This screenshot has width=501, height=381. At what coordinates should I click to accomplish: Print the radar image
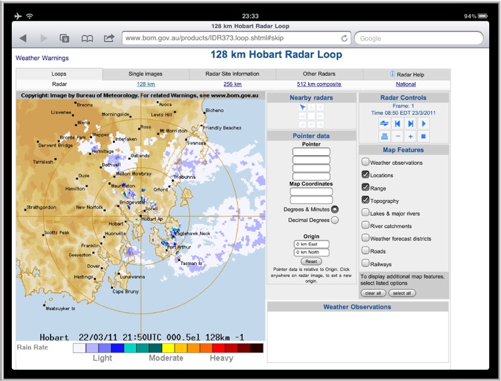coord(384,136)
